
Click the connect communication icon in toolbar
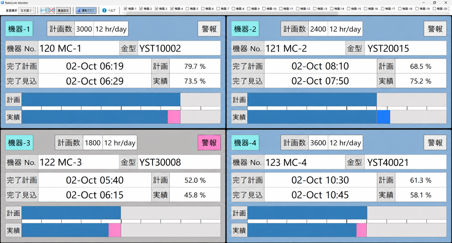[43, 10]
